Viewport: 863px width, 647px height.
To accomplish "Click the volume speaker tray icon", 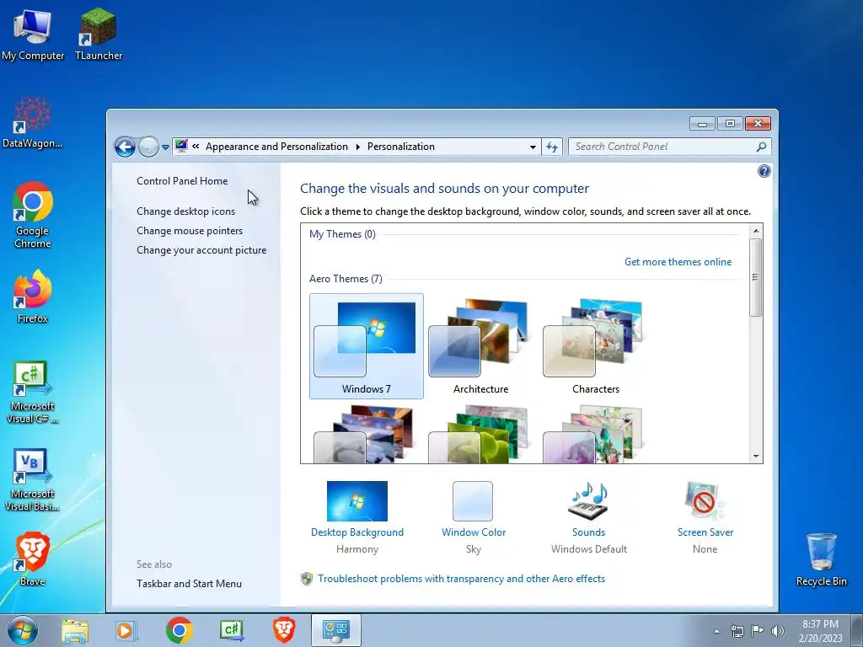I will pos(778,631).
